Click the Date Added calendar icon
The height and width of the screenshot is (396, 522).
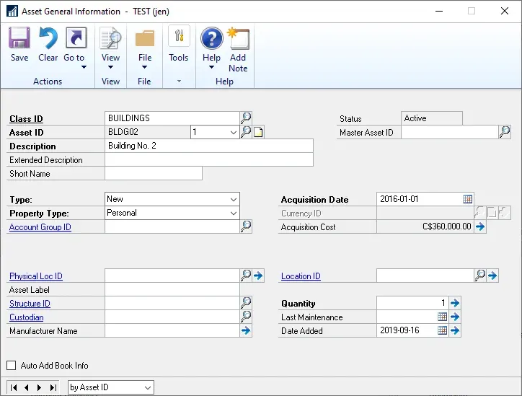pos(443,331)
